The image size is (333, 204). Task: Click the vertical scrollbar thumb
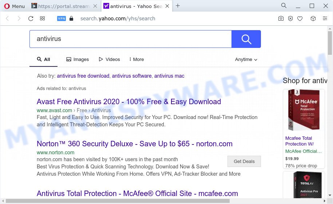330,43
